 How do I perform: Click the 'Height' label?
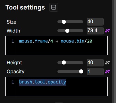pyautogui.click(x=14, y=63)
